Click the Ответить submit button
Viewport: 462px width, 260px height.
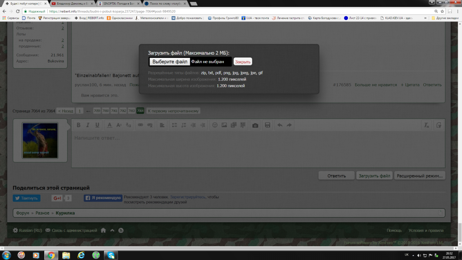[x=337, y=176]
